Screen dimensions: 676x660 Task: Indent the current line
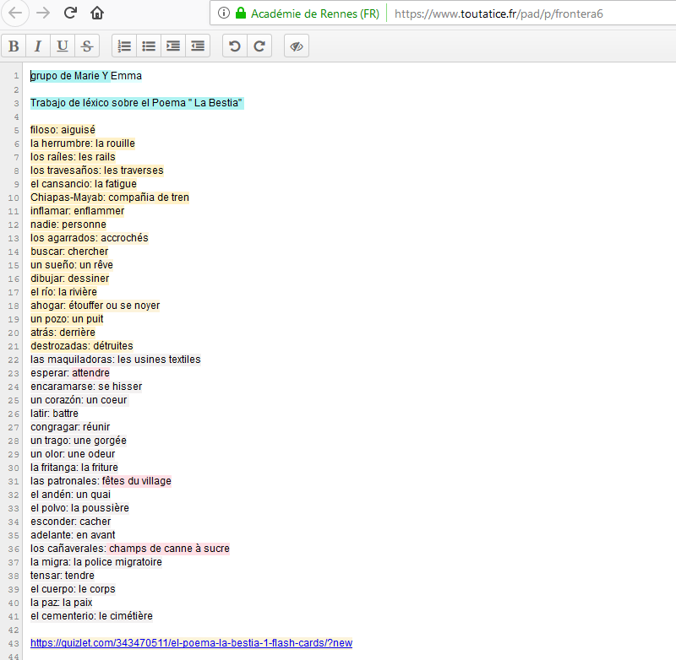point(173,46)
